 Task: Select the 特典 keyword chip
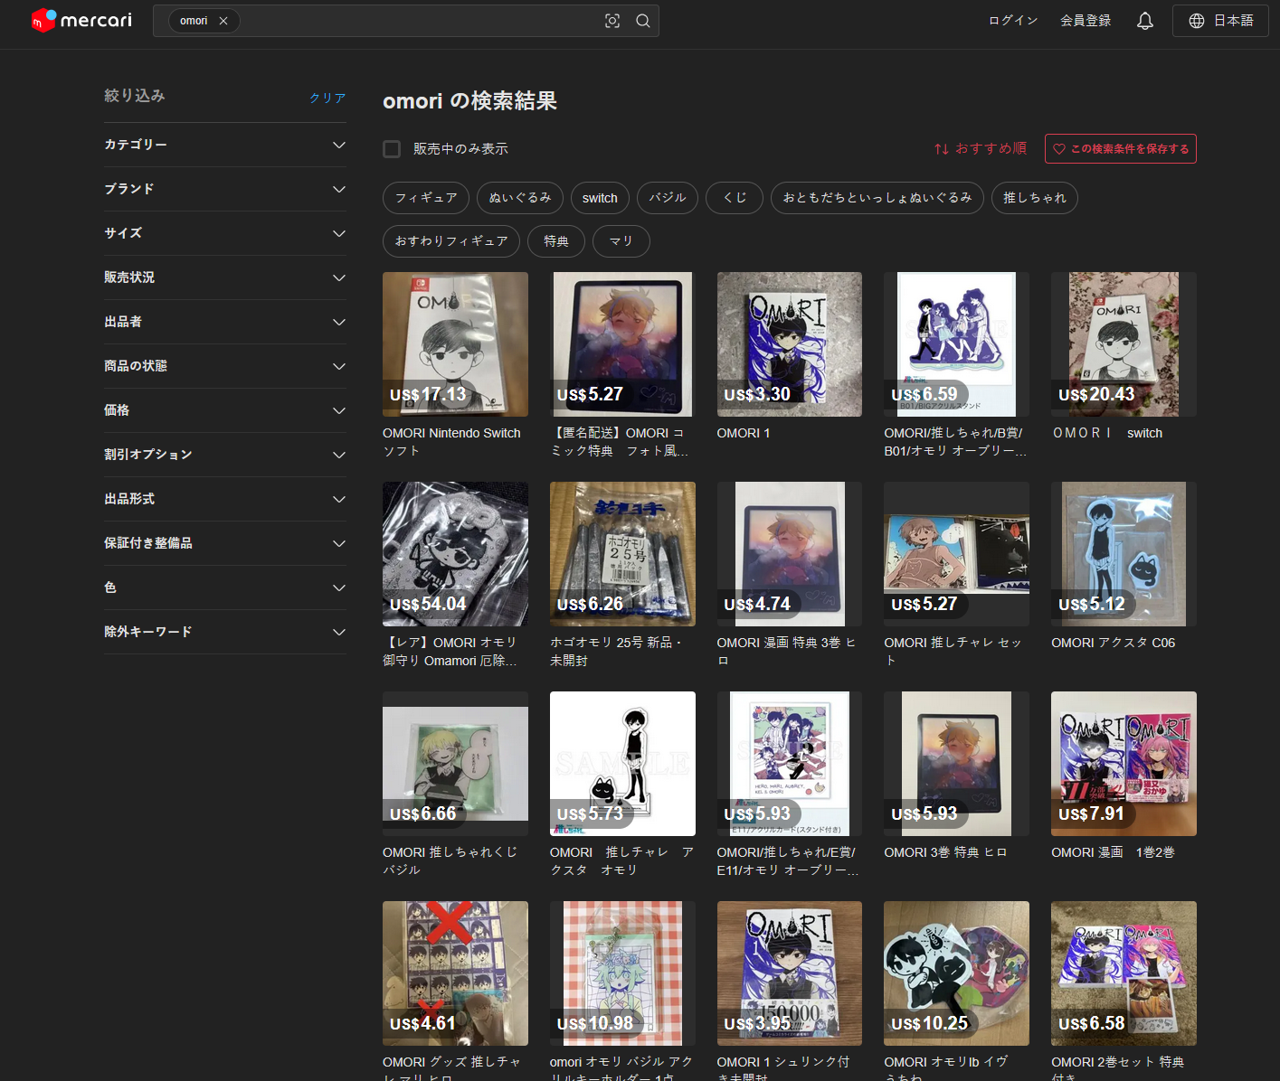coord(556,241)
